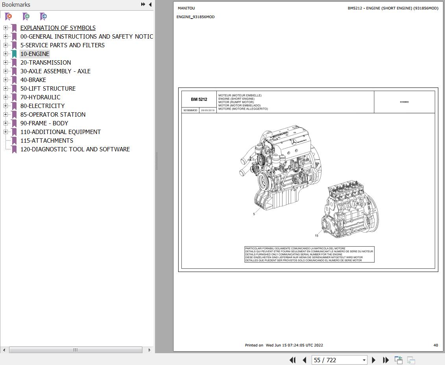Screen dimensions: 445x365
Task: Open 00-GENERAL INSTRUCTIONS AND SAFETY bookmark
Action: click(87, 36)
